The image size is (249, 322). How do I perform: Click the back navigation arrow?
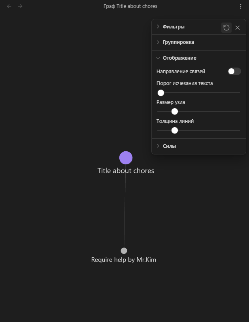pyautogui.click(x=9, y=6)
